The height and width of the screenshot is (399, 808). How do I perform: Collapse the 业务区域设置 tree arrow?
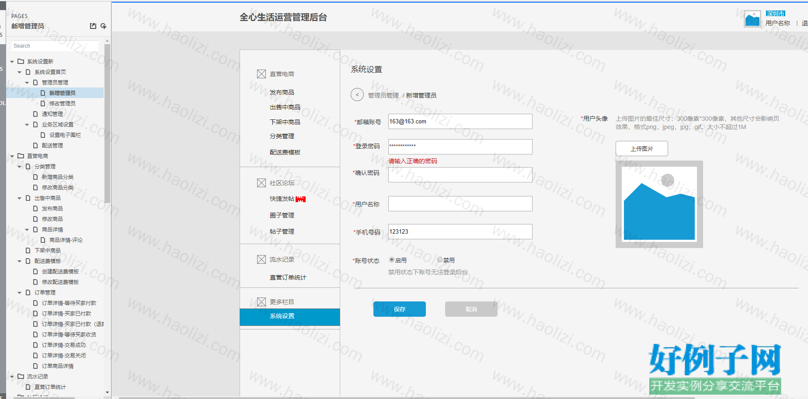click(27, 125)
